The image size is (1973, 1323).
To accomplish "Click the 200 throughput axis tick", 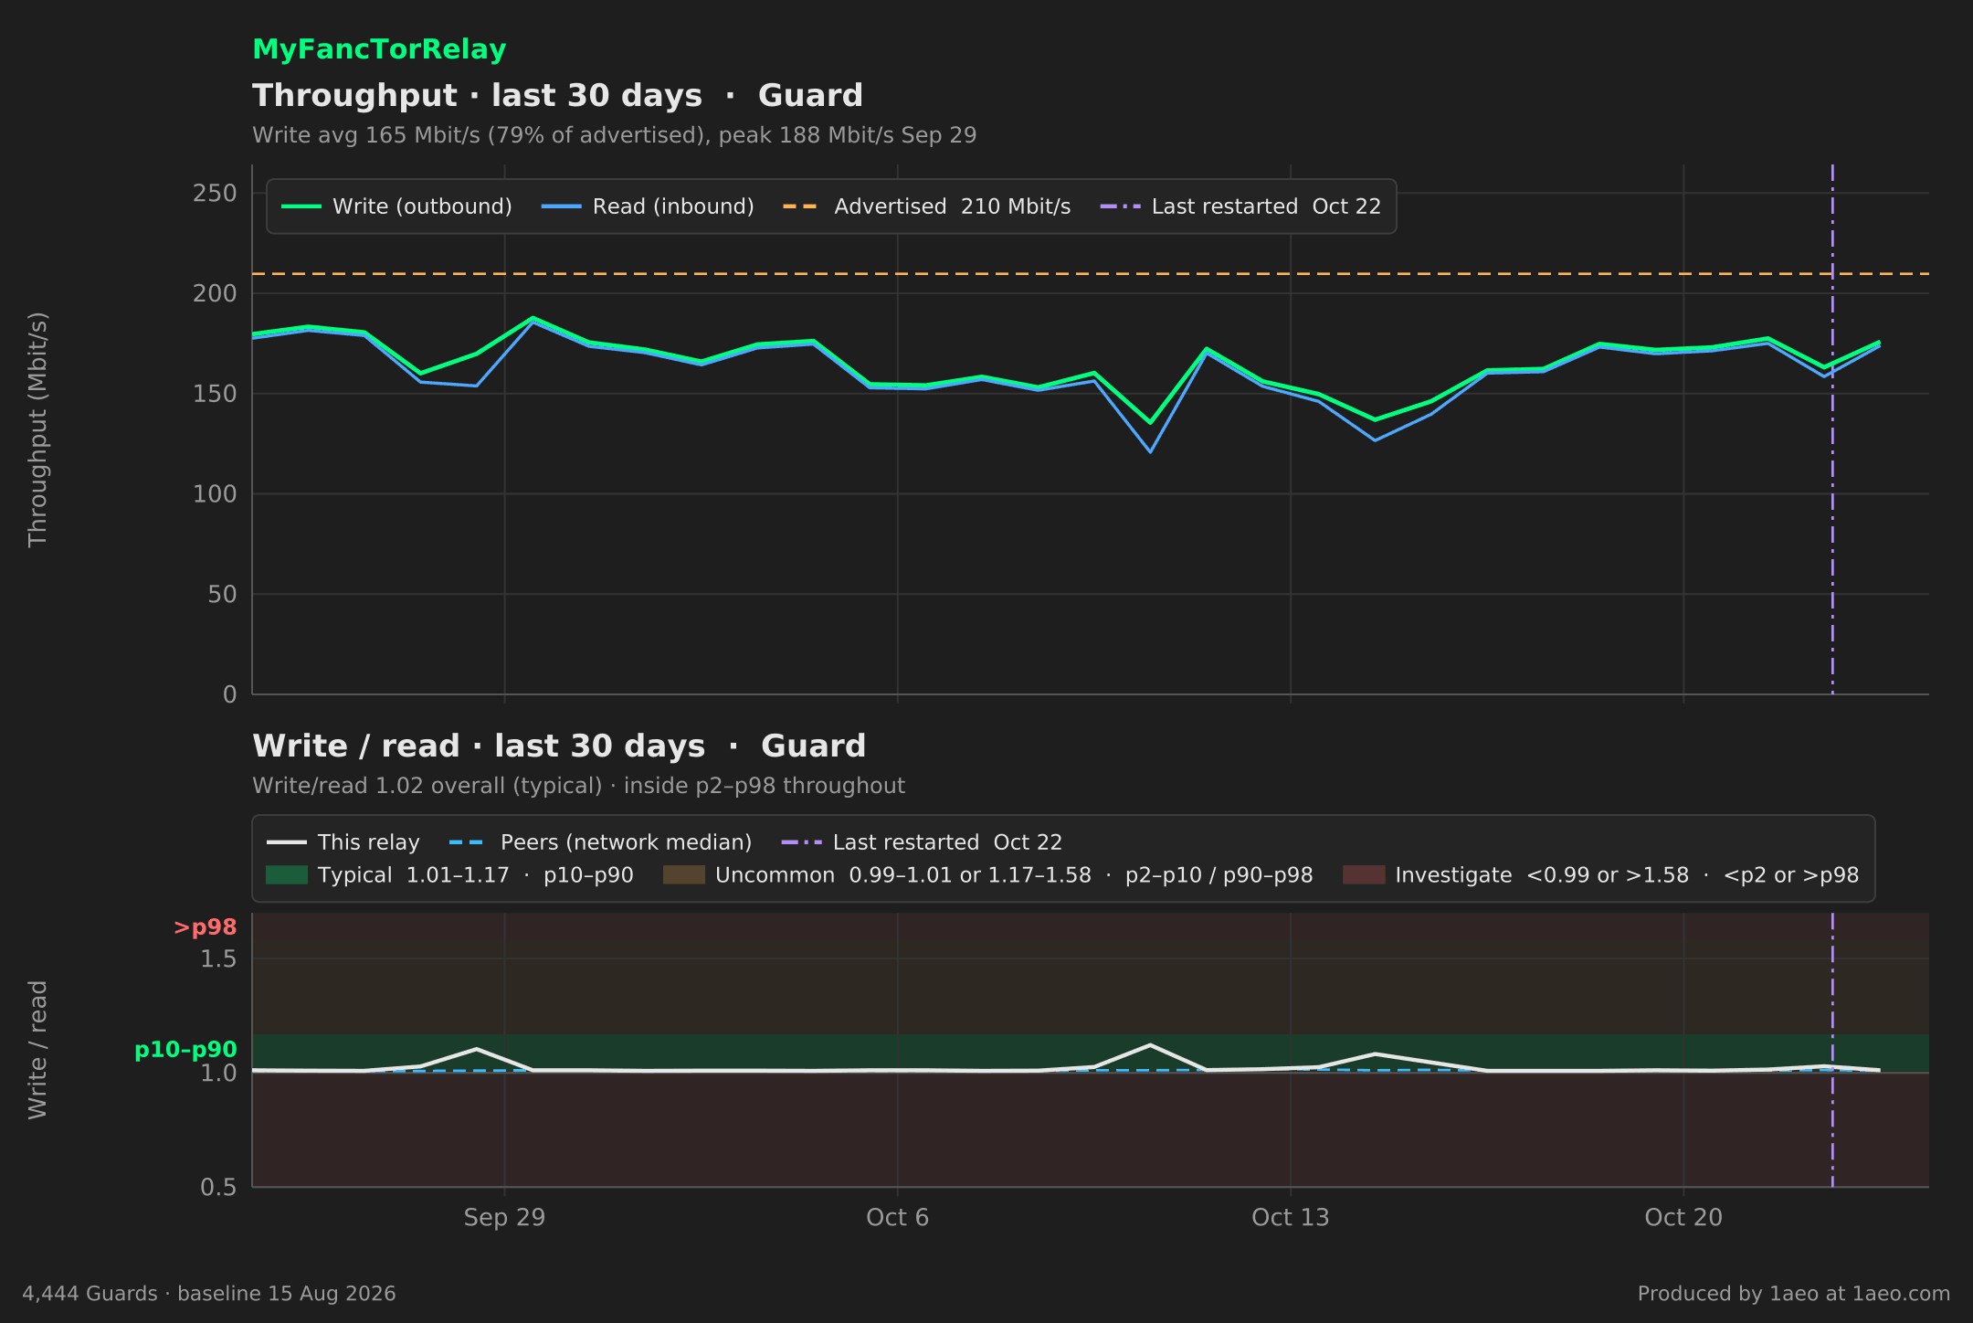I will coord(216,293).
